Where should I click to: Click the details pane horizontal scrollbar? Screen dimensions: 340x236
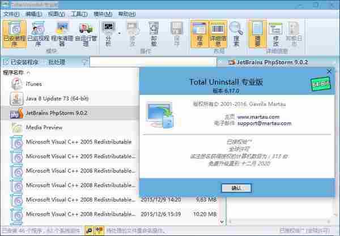coord(280,221)
